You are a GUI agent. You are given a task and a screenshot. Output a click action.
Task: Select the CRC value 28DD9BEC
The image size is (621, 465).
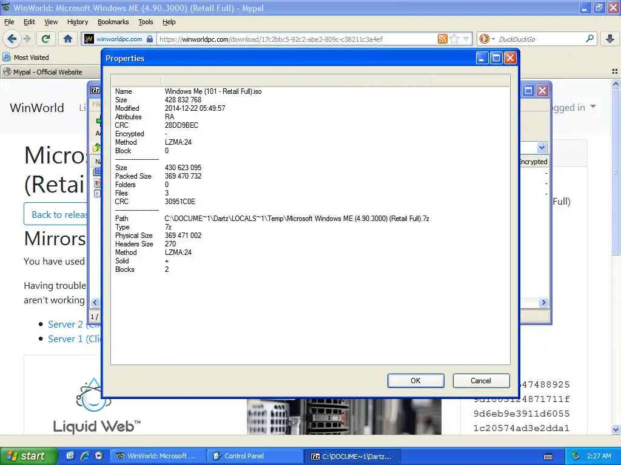click(181, 125)
